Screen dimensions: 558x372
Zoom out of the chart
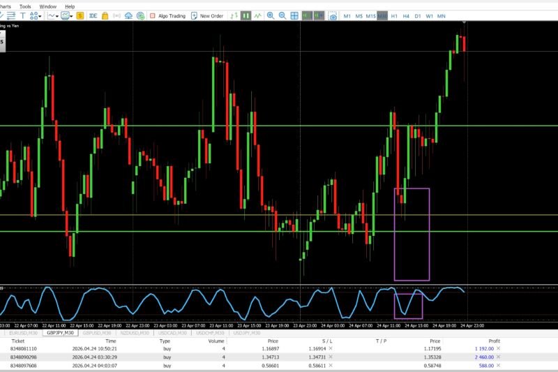click(x=282, y=15)
